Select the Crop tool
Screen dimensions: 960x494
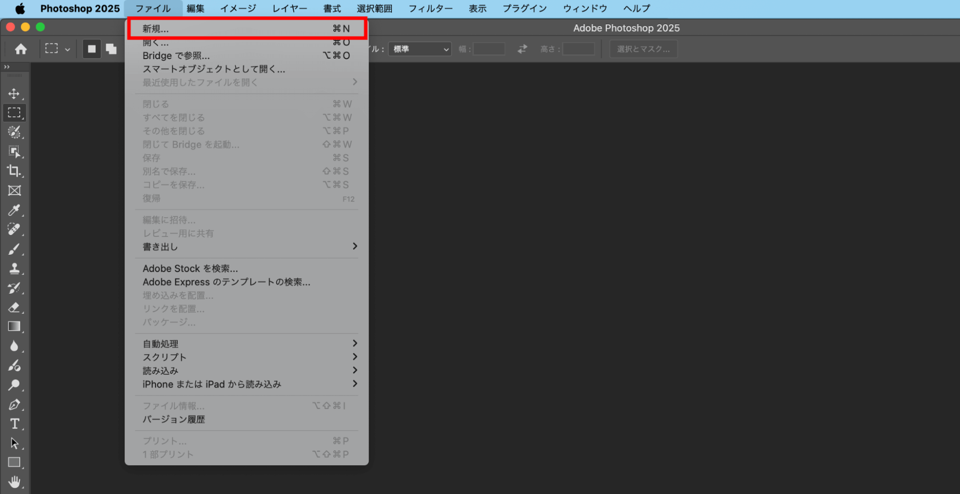pos(14,171)
